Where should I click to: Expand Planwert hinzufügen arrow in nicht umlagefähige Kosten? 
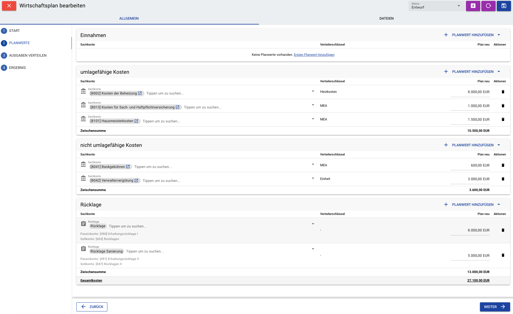[x=499, y=145]
